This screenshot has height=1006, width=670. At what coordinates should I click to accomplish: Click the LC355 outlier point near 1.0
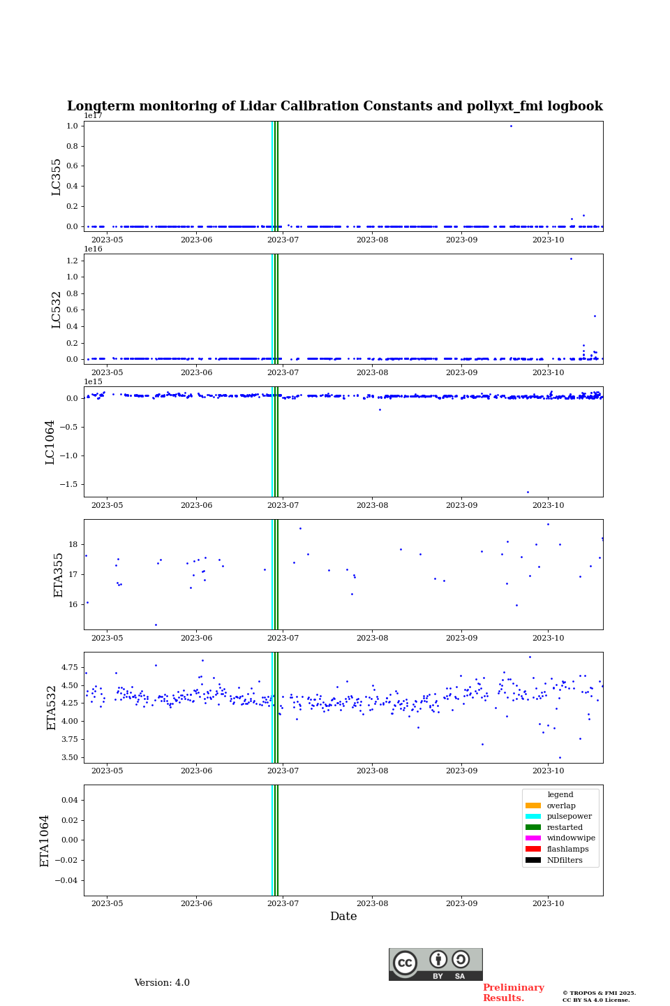pos(511,126)
